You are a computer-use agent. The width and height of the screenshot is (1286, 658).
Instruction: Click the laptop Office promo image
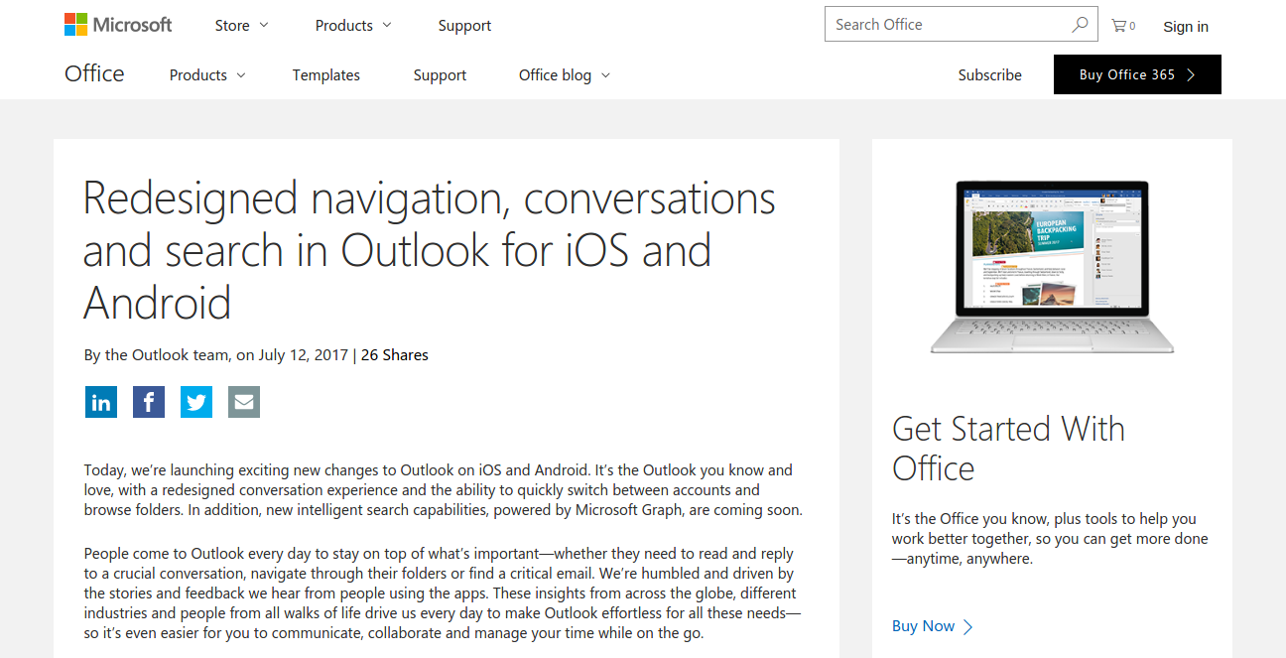click(x=1052, y=266)
